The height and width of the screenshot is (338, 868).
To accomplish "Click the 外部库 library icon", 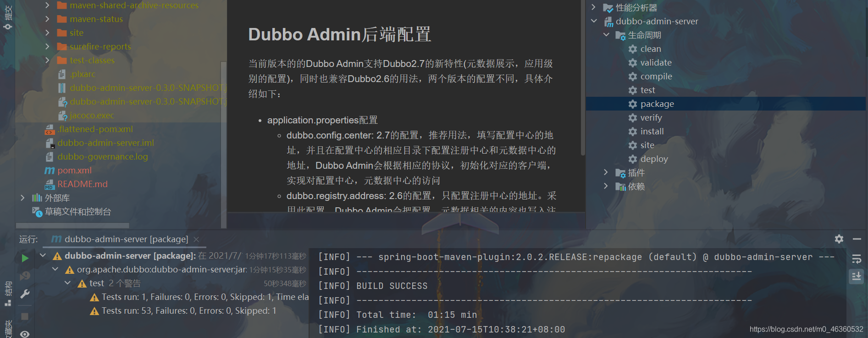I will point(37,198).
